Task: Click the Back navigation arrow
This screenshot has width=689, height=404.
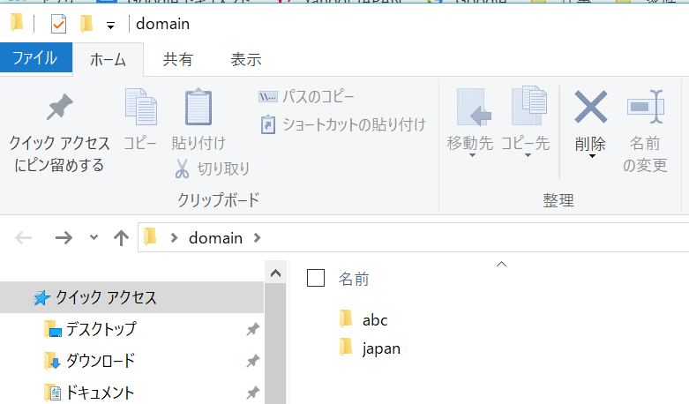Action: 23,238
